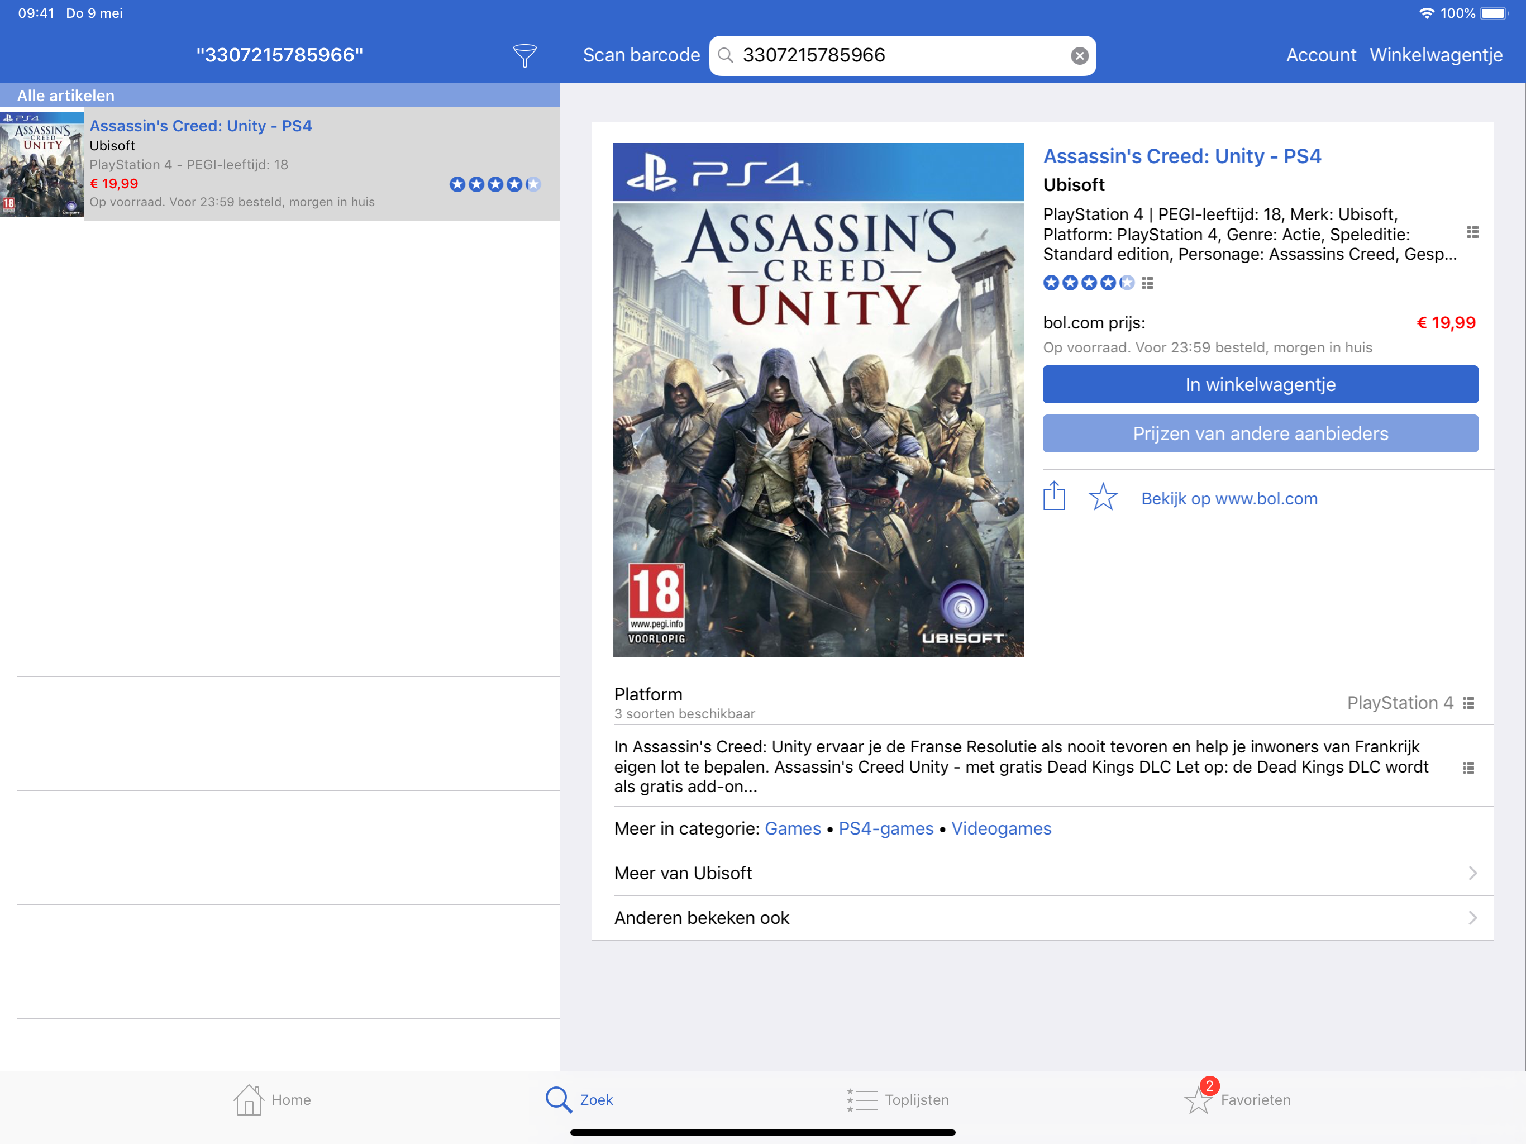Tap the PlayStation 4 platform value
The height and width of the screenshot is (1144, 1526).
1399,702
